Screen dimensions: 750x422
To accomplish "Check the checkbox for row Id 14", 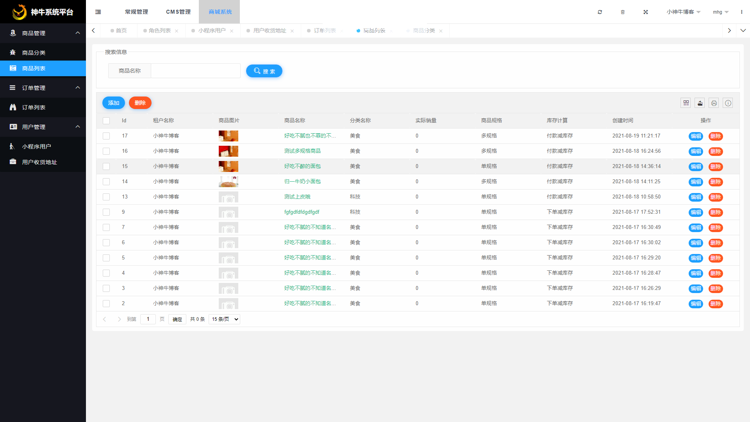I will [x=106, y=182].
